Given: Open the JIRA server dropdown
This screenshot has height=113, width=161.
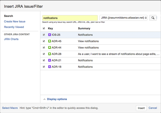Looking at the screenshot, I should pos(123,18).
